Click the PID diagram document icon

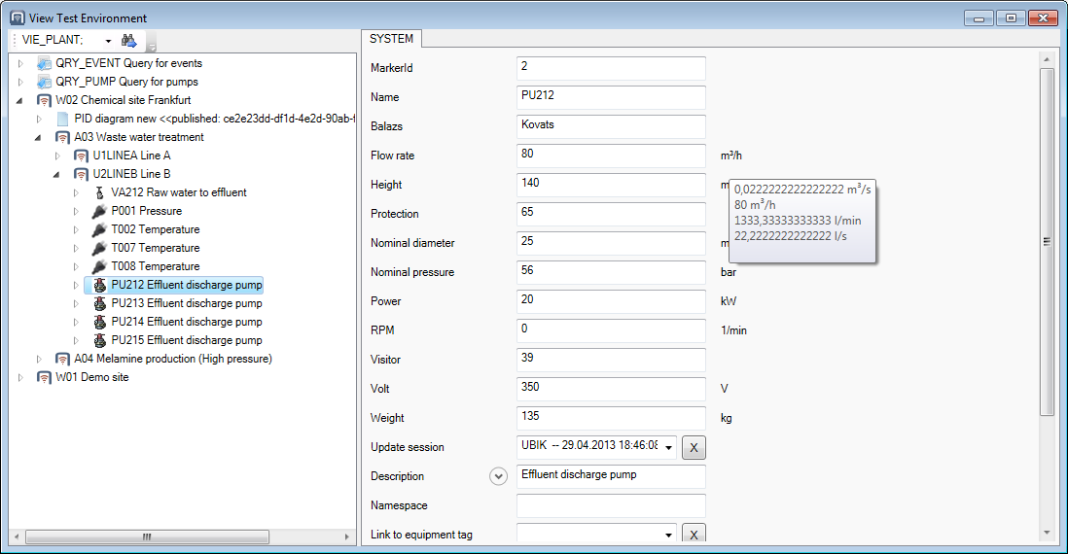point(63,119)
